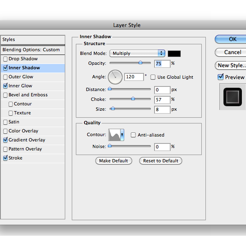Enable the Outer Glow checkbox

tap(5, 77)
